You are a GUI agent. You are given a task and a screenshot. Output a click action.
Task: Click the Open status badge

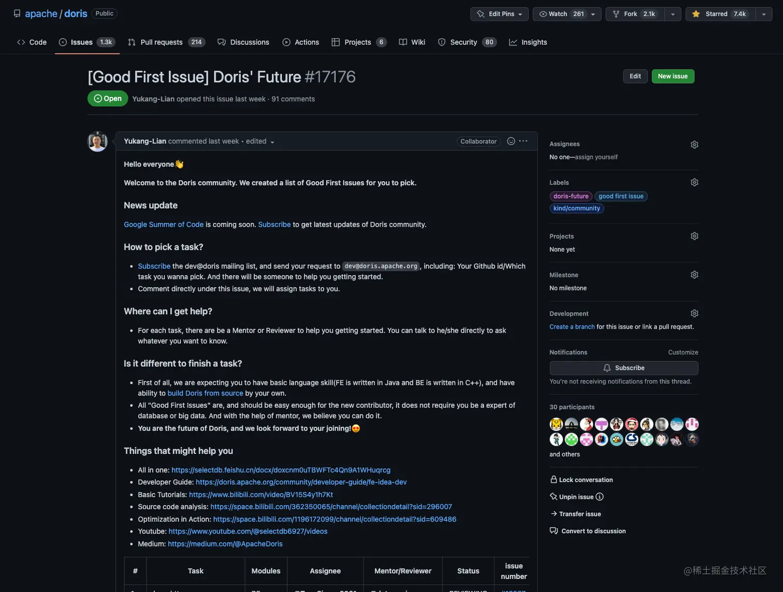click(108, 98)
